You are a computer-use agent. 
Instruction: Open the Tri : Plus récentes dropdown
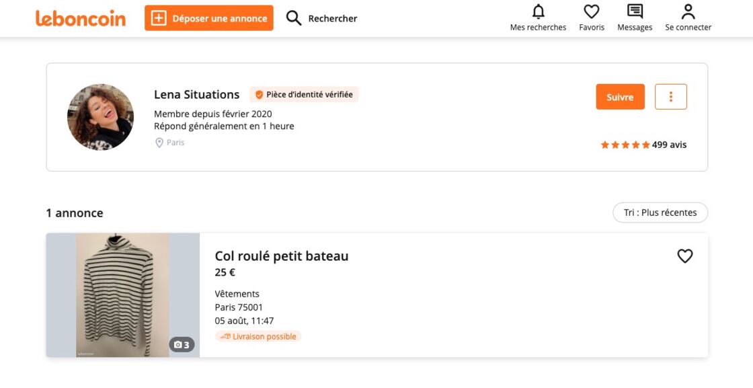click(x=660, y=212)
